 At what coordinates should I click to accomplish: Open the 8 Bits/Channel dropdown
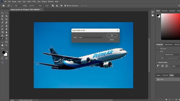click(172, 55)
